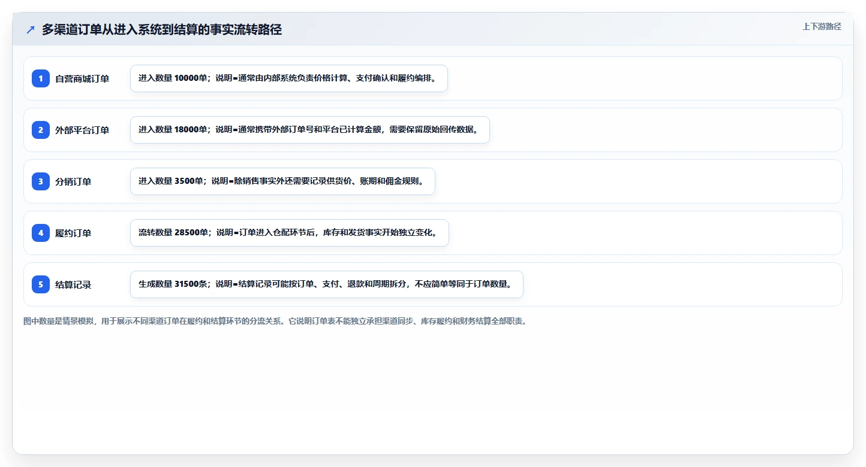Open the detail box with 进入数量 10000单
This screenshot has height=467, width=866.
coord(289,78)
